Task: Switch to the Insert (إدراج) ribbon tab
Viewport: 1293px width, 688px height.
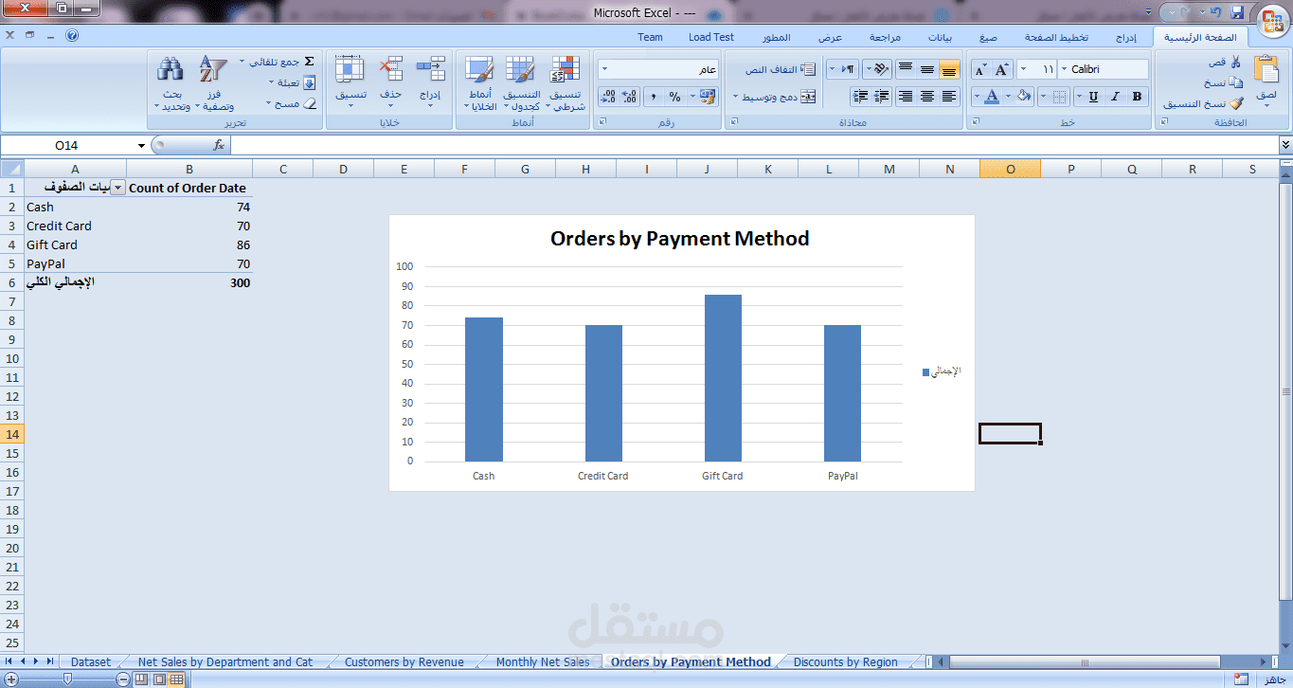Action: (1126, 37)
